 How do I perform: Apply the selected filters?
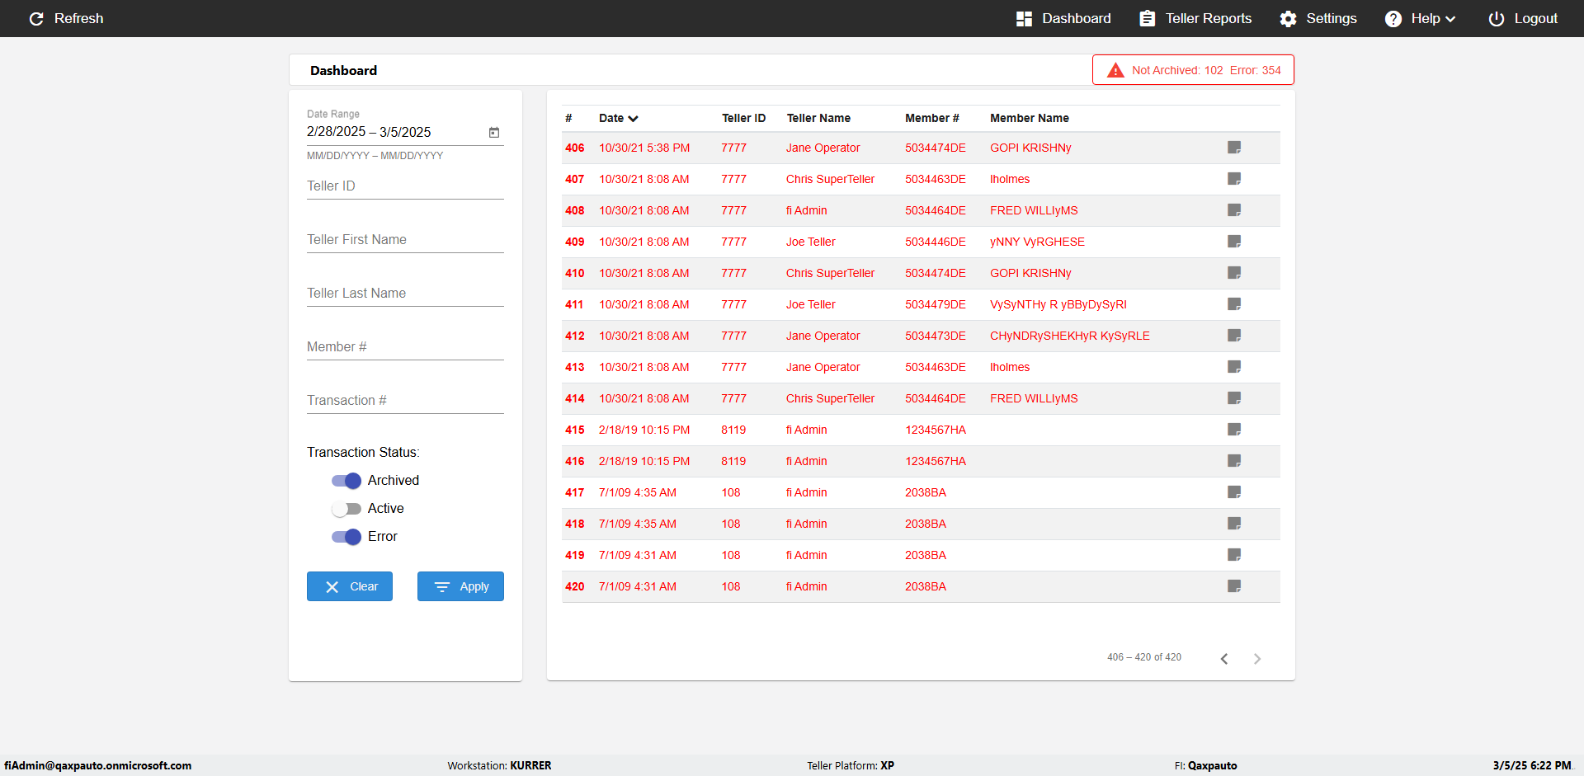tap(460, 586)
